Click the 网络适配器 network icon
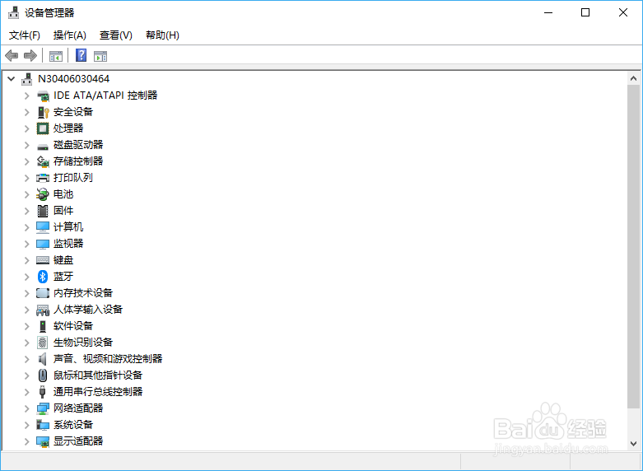The image size is (643, 471). click(x=43, y=408)
